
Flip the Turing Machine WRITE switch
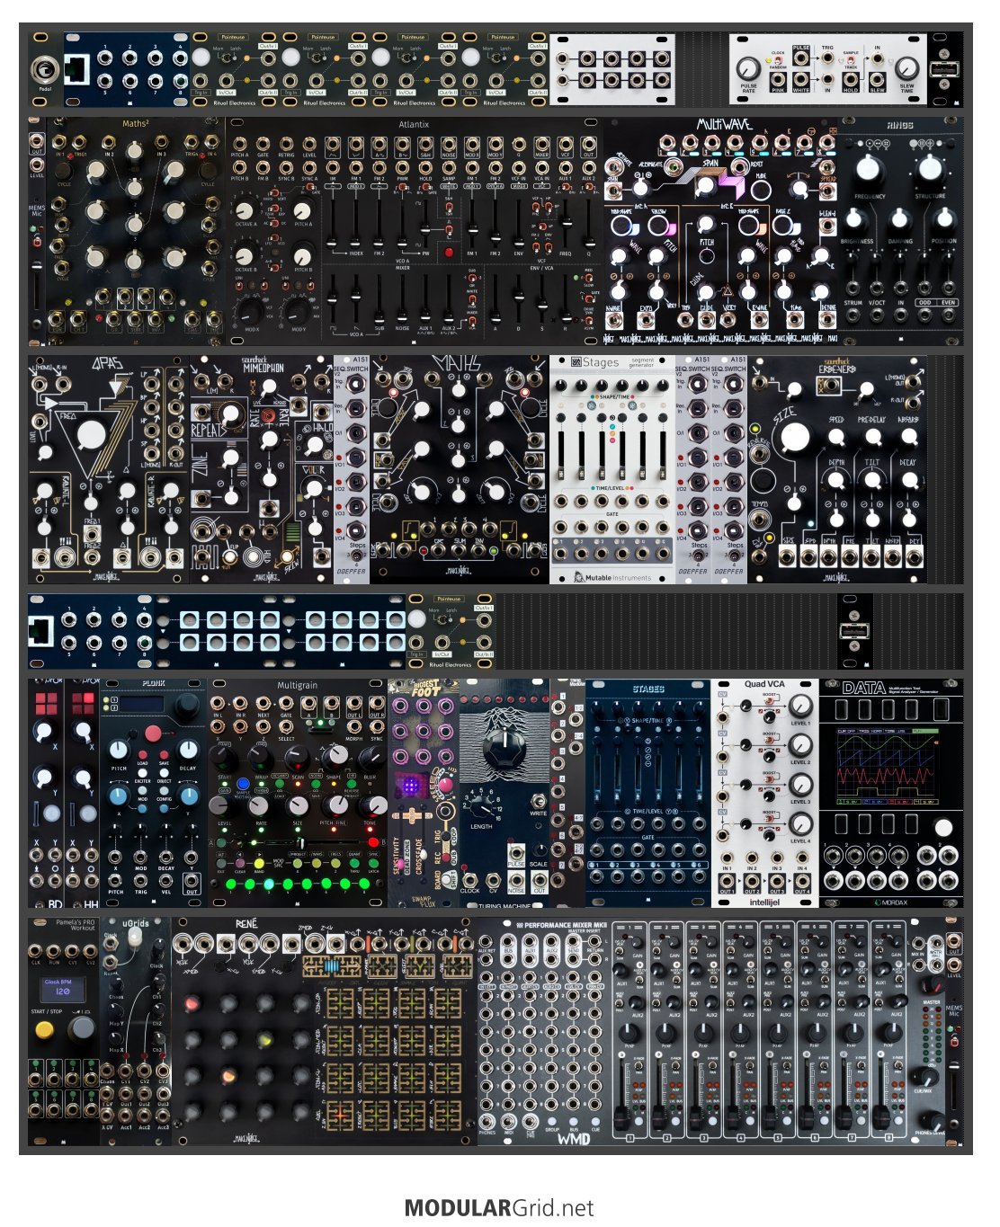pyautogui.click(x=538, y=801)
